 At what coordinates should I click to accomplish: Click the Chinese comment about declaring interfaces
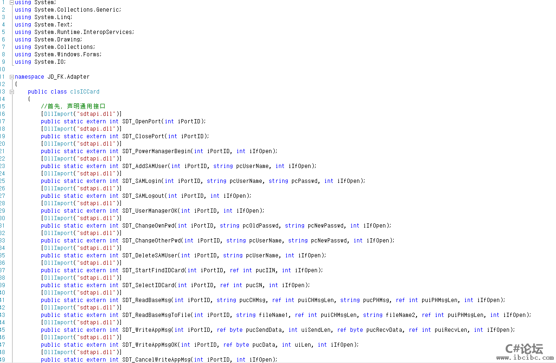pos(73,107)
